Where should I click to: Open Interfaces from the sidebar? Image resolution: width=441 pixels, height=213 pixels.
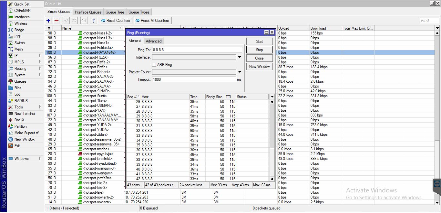pyautogui.click(x=22, y=17)
